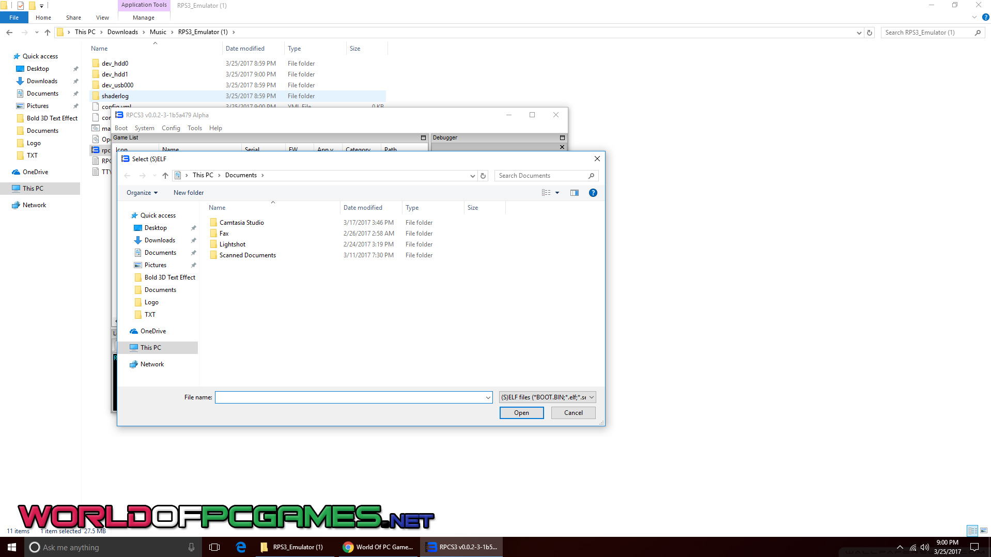Screen dimensions: 991x557
Task: Show the preview pane in file dialog
Action: click(x=574, y=193)
